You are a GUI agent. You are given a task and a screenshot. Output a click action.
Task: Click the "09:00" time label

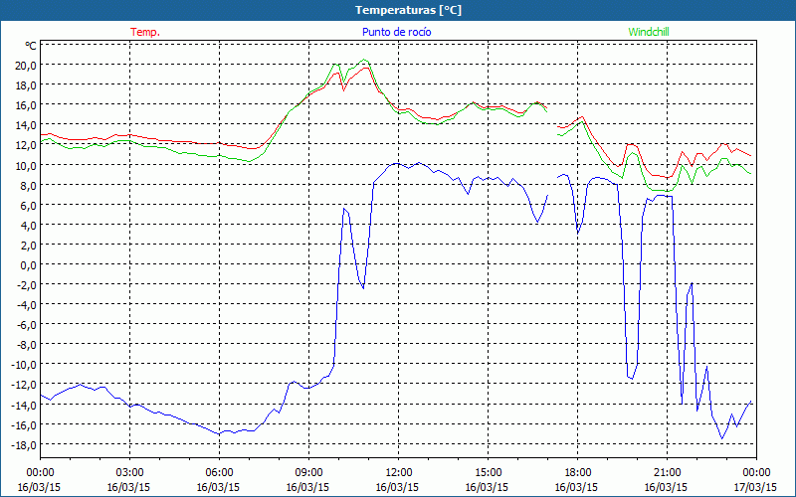coord(308,473)
